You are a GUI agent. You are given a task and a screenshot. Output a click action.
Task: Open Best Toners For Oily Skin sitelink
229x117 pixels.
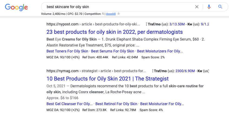(67, 51)
